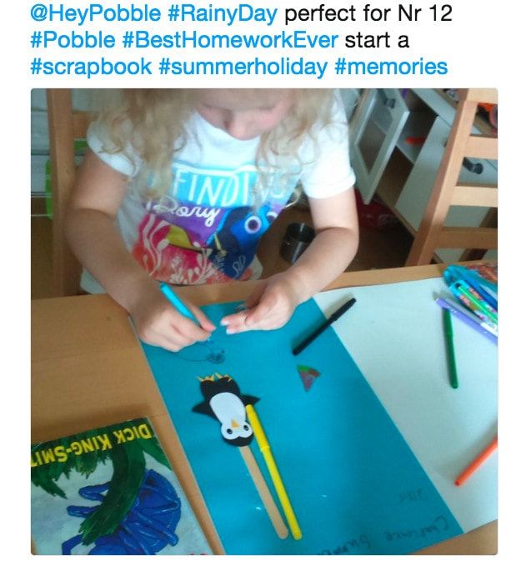The width and height of the screenshot is (526, 566).
Task: Open the #Pobble hashtag link
Action: (73, 40)
